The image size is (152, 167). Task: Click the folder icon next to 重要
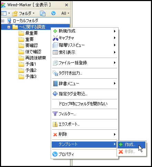coord(21,39)
